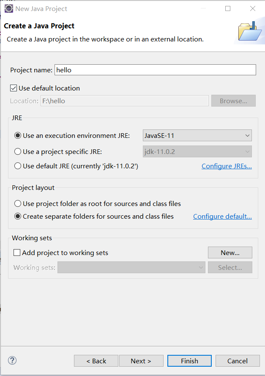Screen dimensions: 265x376
Task: Click the Eclipse icon in the title bar
Action: pos(8,8)
